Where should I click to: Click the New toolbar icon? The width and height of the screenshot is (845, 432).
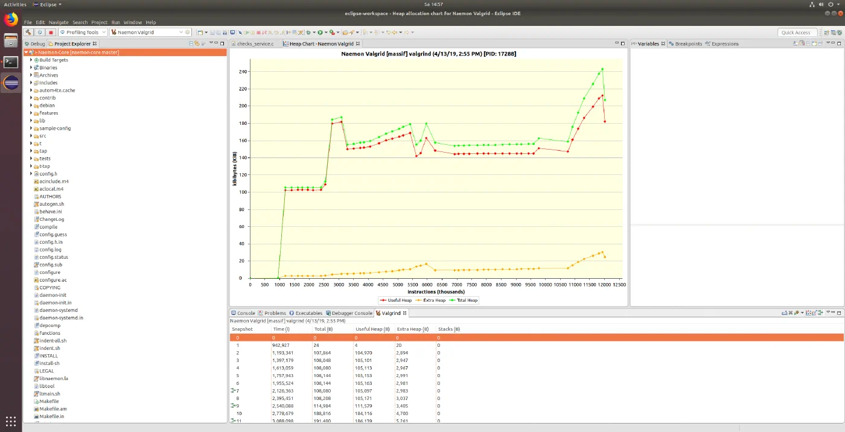point(200,32)
